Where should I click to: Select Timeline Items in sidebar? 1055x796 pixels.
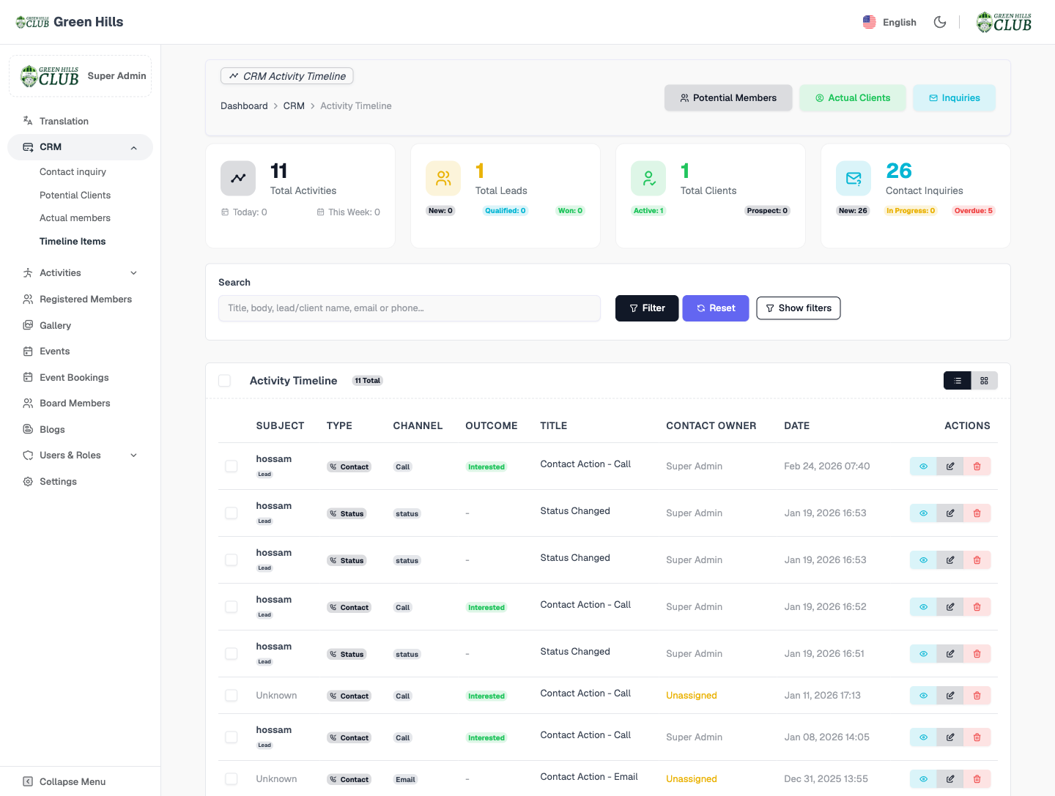pyautogui.click(x=73, y=242)
